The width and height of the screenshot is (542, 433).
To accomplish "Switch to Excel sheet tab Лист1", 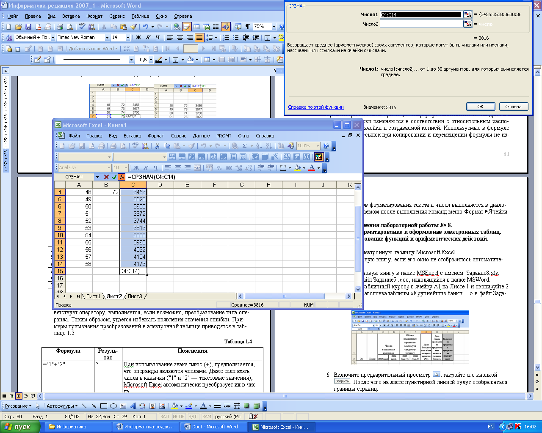I will pos(94,296).
